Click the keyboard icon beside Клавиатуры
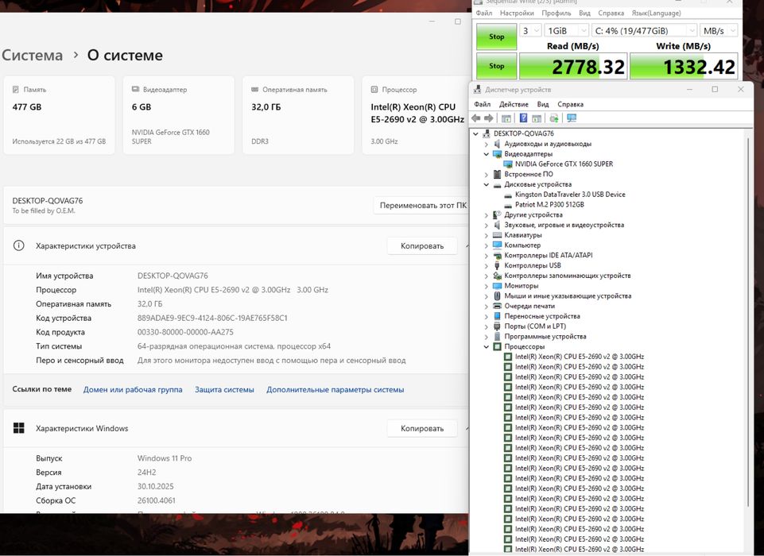This screenshot has height=556, width=764. coord(497,235)
